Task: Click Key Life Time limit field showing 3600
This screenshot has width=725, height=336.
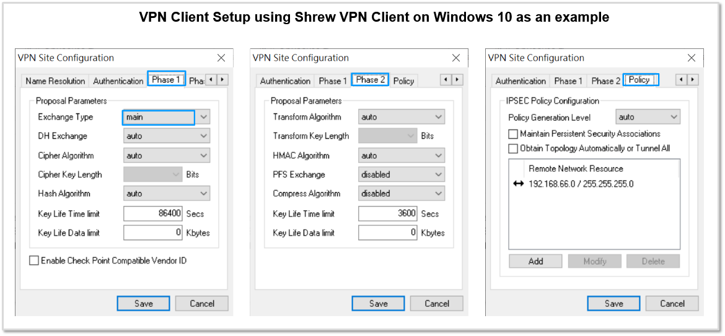Action: click(x=388, y=214)
